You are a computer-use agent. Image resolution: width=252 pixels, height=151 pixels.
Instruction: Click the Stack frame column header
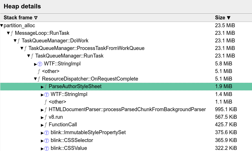[x=21, y=18]
